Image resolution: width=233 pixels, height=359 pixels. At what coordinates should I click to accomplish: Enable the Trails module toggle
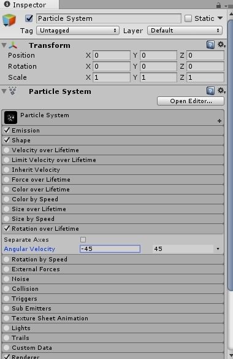[7, 338]
